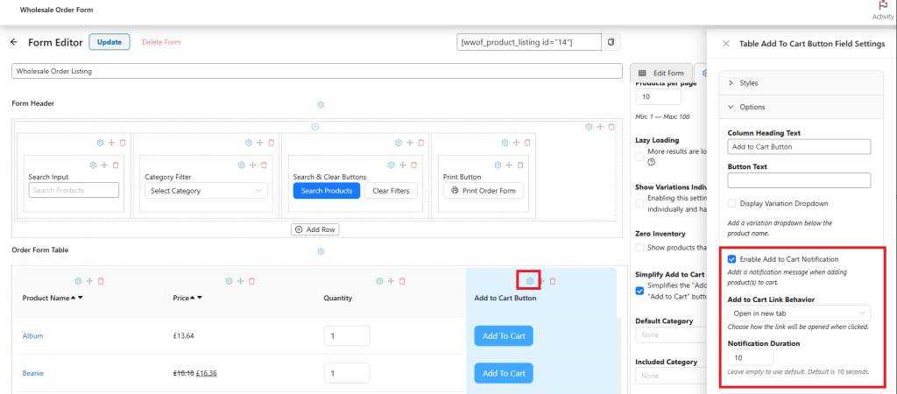Click Album quantity field

347,335
